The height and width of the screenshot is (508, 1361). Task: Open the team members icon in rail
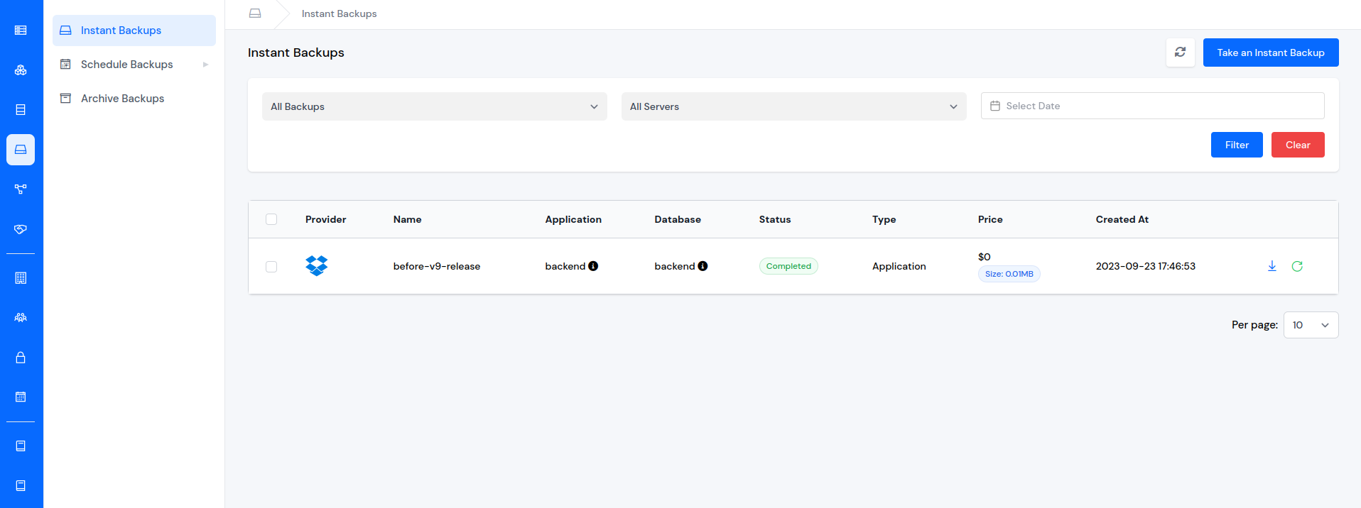pyautogui.click(x=21, y=318)
